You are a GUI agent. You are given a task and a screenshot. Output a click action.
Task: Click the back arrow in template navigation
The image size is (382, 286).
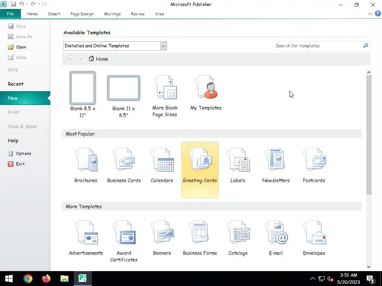click(71, 58)
